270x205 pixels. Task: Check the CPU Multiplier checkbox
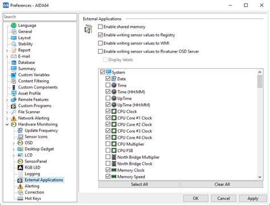tap(108, 143)
